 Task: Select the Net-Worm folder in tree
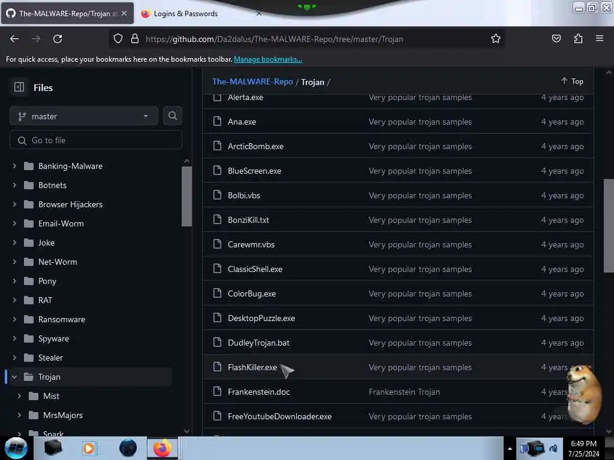coord(58,262)
